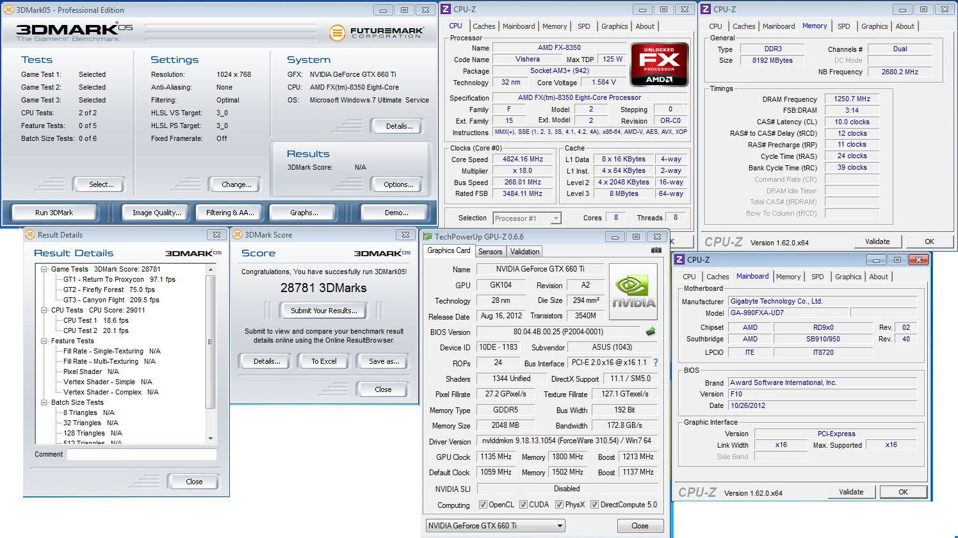Click the Z icon in the AMD FX-8350 CPU-Z title bar
The image size is (958, 538).
446,9
